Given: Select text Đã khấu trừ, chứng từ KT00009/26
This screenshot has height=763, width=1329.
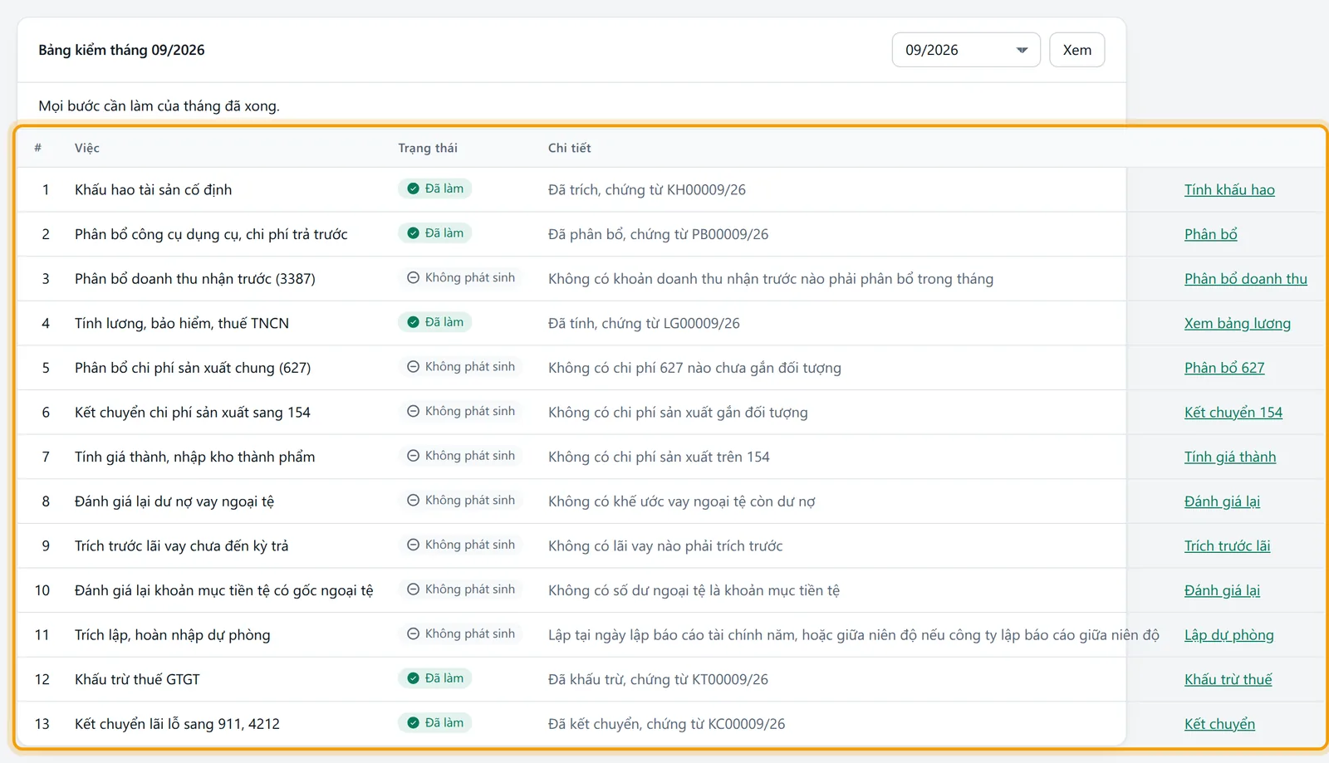Looking at the screenshot, I should [658, 679].
